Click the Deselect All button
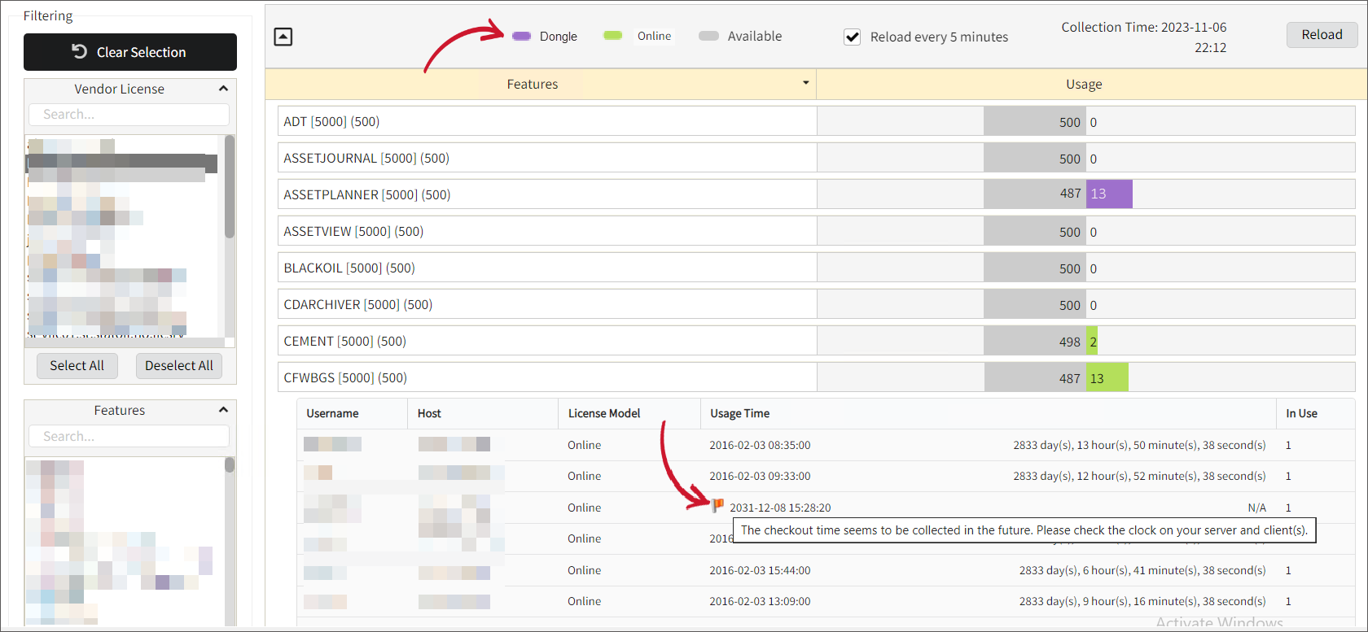The image size is (1368, 632). 178,365
